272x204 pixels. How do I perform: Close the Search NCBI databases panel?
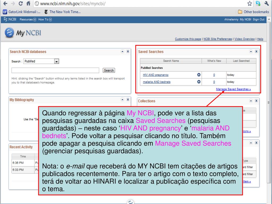click(128, 51)
